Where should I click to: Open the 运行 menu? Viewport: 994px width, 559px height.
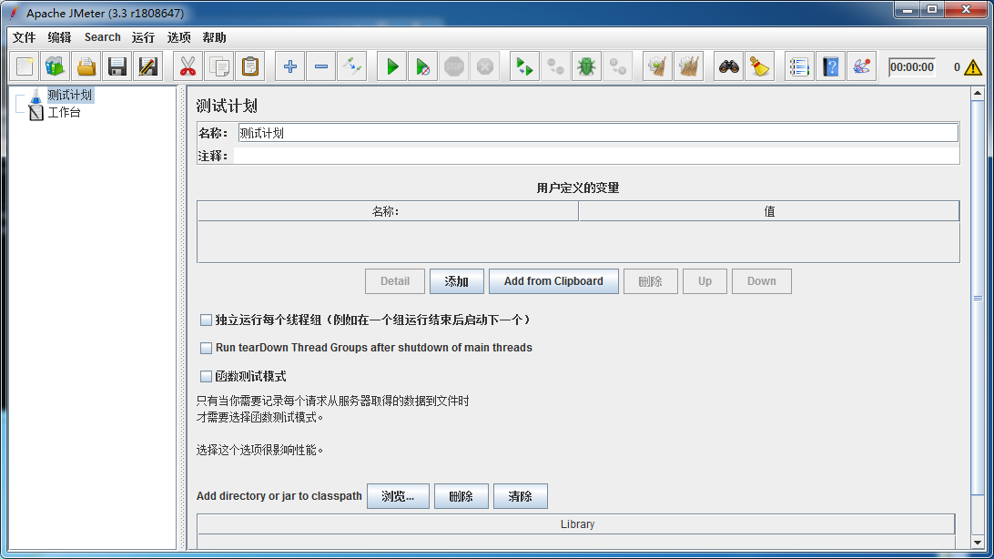(x=143, y=37)
